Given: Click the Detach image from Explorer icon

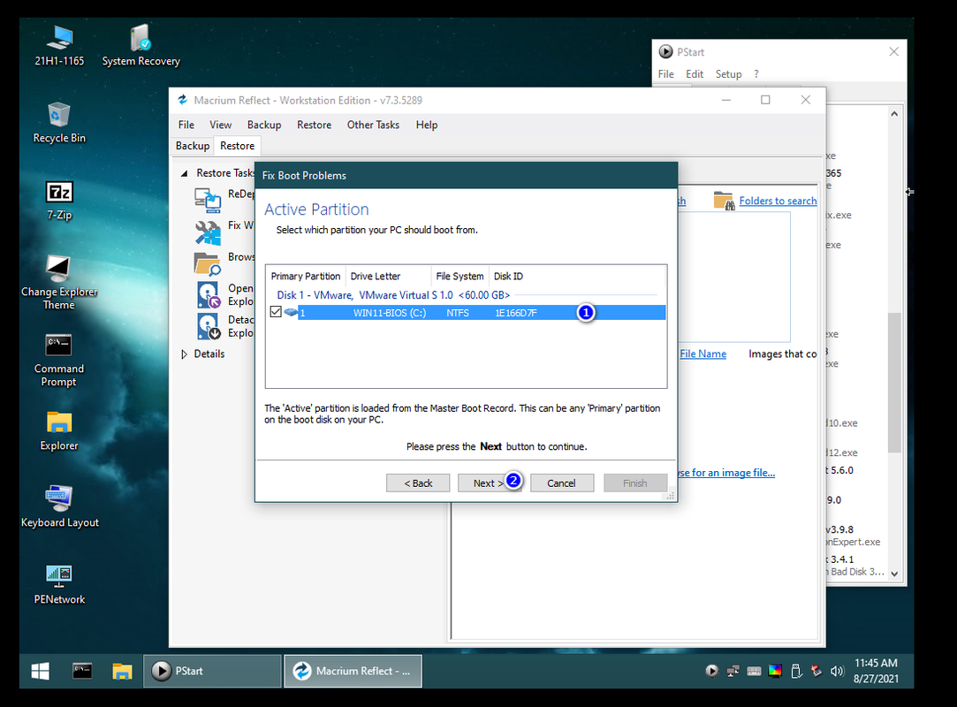Looking at the screenshot, I should [x=209, y=326].
